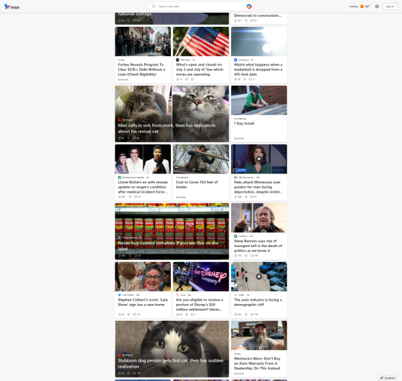Like the canned tomatoes story

[122, 256]
